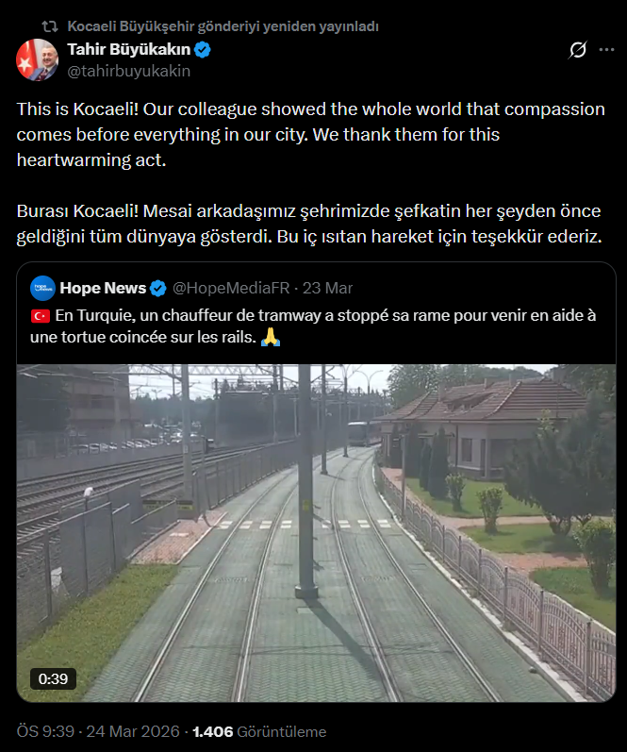Click the 0:39 video duration badge
627x752 pixels.
(x=53, y=678)
